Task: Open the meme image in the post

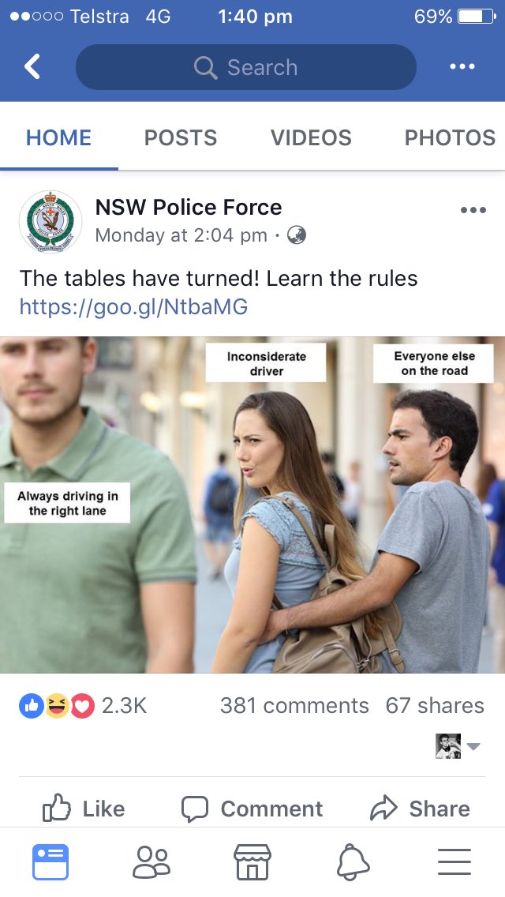Action: pos(252,505)
